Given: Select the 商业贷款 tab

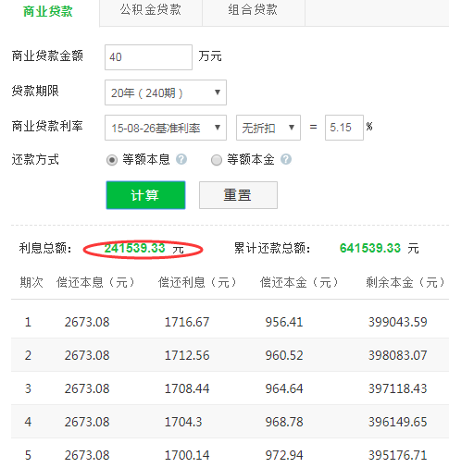Looking at the screenshot, I should pos(48,12).
